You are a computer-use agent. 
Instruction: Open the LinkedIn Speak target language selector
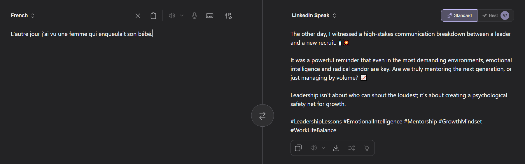pos(314,15)
